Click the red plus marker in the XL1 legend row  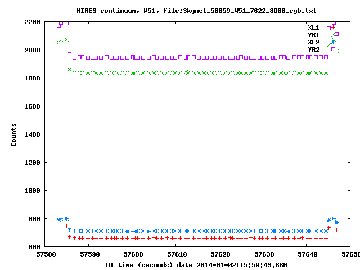(333, 28)
